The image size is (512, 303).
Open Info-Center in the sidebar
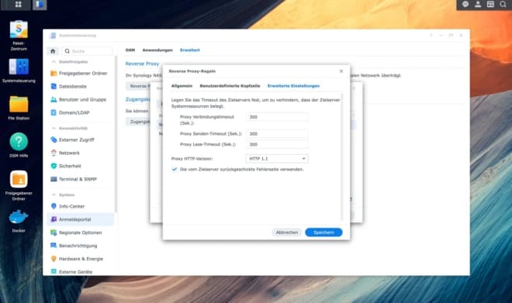(81, 206)
